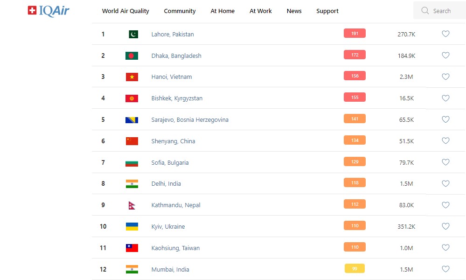Open the Community menu
Viewport: 466px width, 280px height.
(x=180, y=11)
